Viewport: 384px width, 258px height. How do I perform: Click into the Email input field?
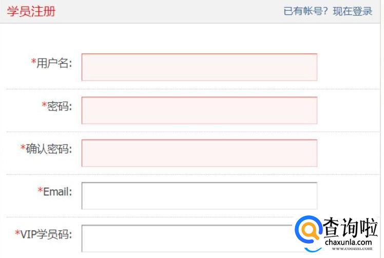coord(199,195)
